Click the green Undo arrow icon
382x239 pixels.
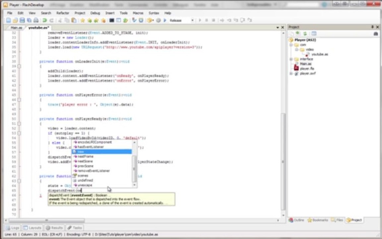44,20
